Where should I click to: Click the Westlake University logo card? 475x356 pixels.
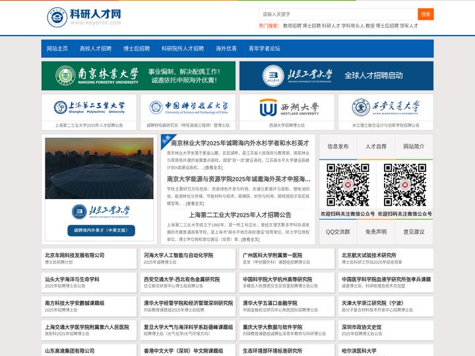pyautogui.click(x=287, y=107)
